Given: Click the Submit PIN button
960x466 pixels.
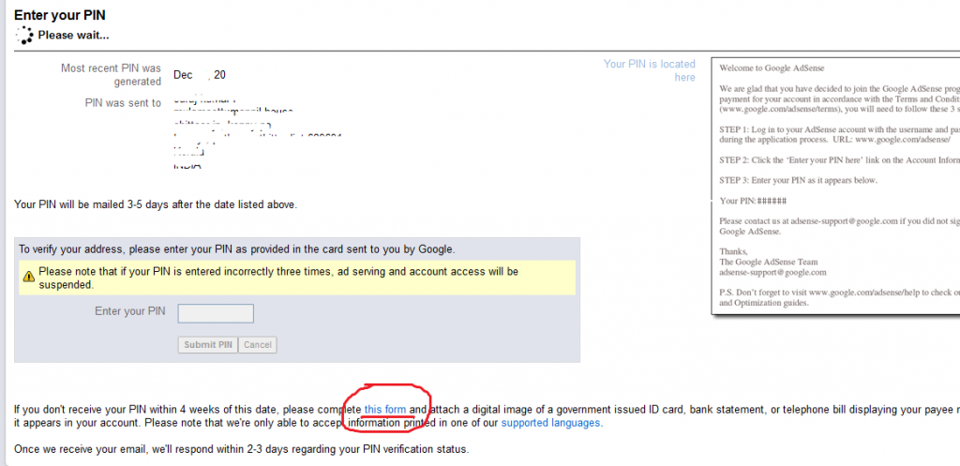Looking at the screenshot, I should coord(208,345).
